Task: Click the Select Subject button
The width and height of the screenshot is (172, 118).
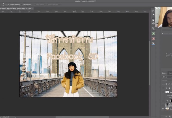Action: (x=40, y=5)
